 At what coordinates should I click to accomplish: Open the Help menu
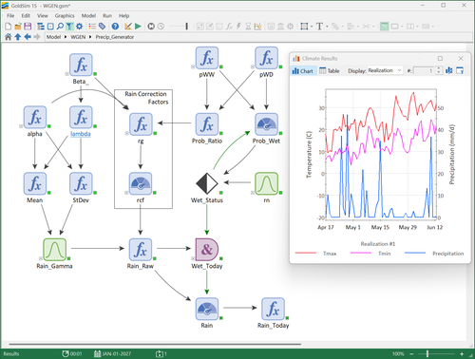pos(123,15)
